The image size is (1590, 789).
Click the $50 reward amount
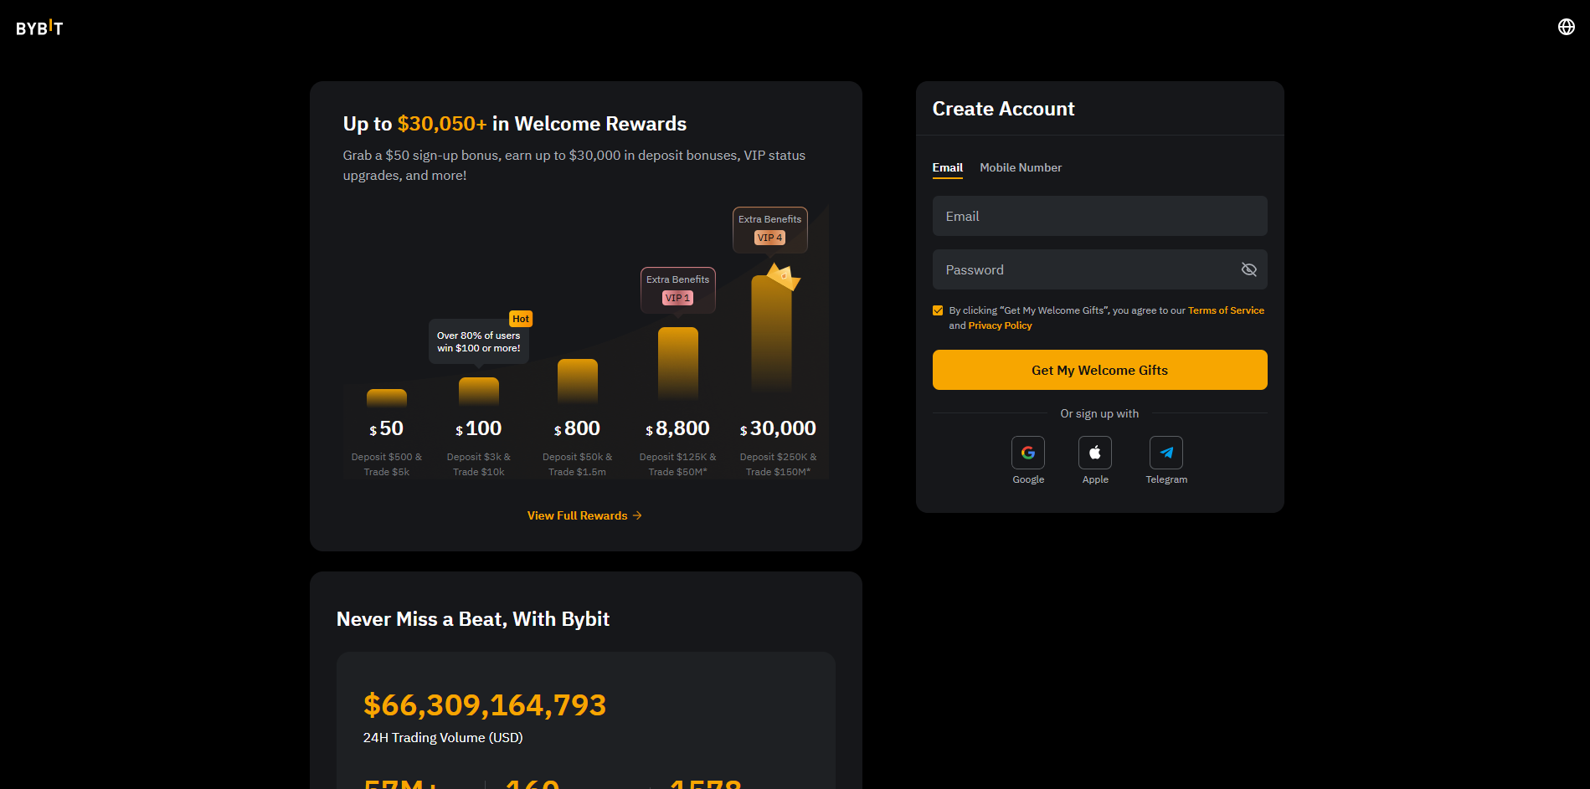point(386,428)
